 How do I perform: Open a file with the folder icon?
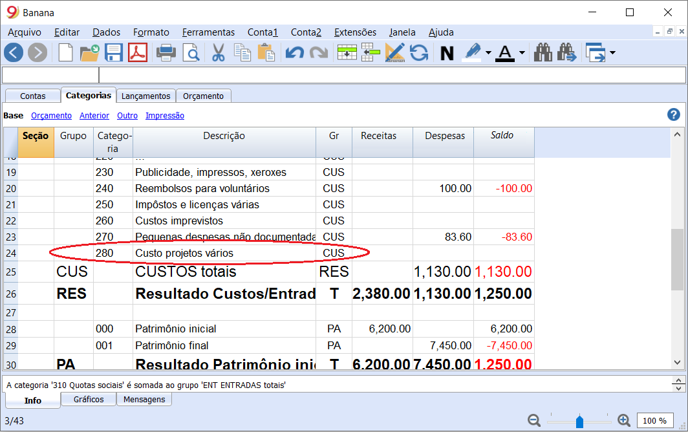point(89,52)
